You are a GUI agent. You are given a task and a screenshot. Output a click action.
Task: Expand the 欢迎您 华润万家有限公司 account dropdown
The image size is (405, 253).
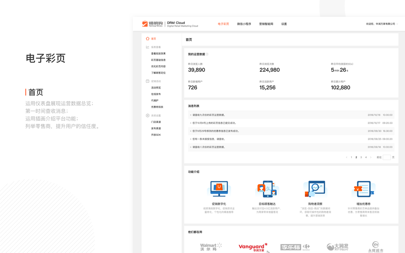click(382, 24)
